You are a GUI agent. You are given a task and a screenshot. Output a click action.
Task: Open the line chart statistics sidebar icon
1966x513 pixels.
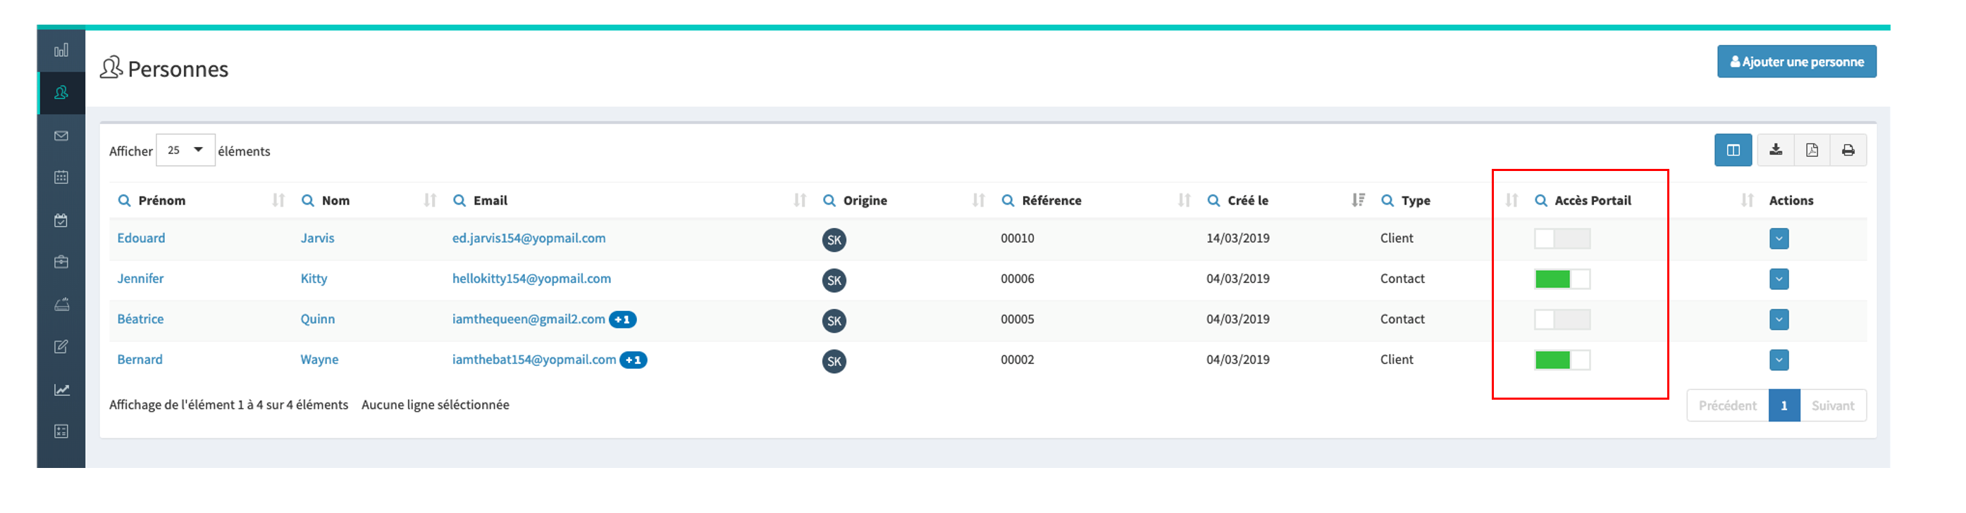click(x=61, y=390)
